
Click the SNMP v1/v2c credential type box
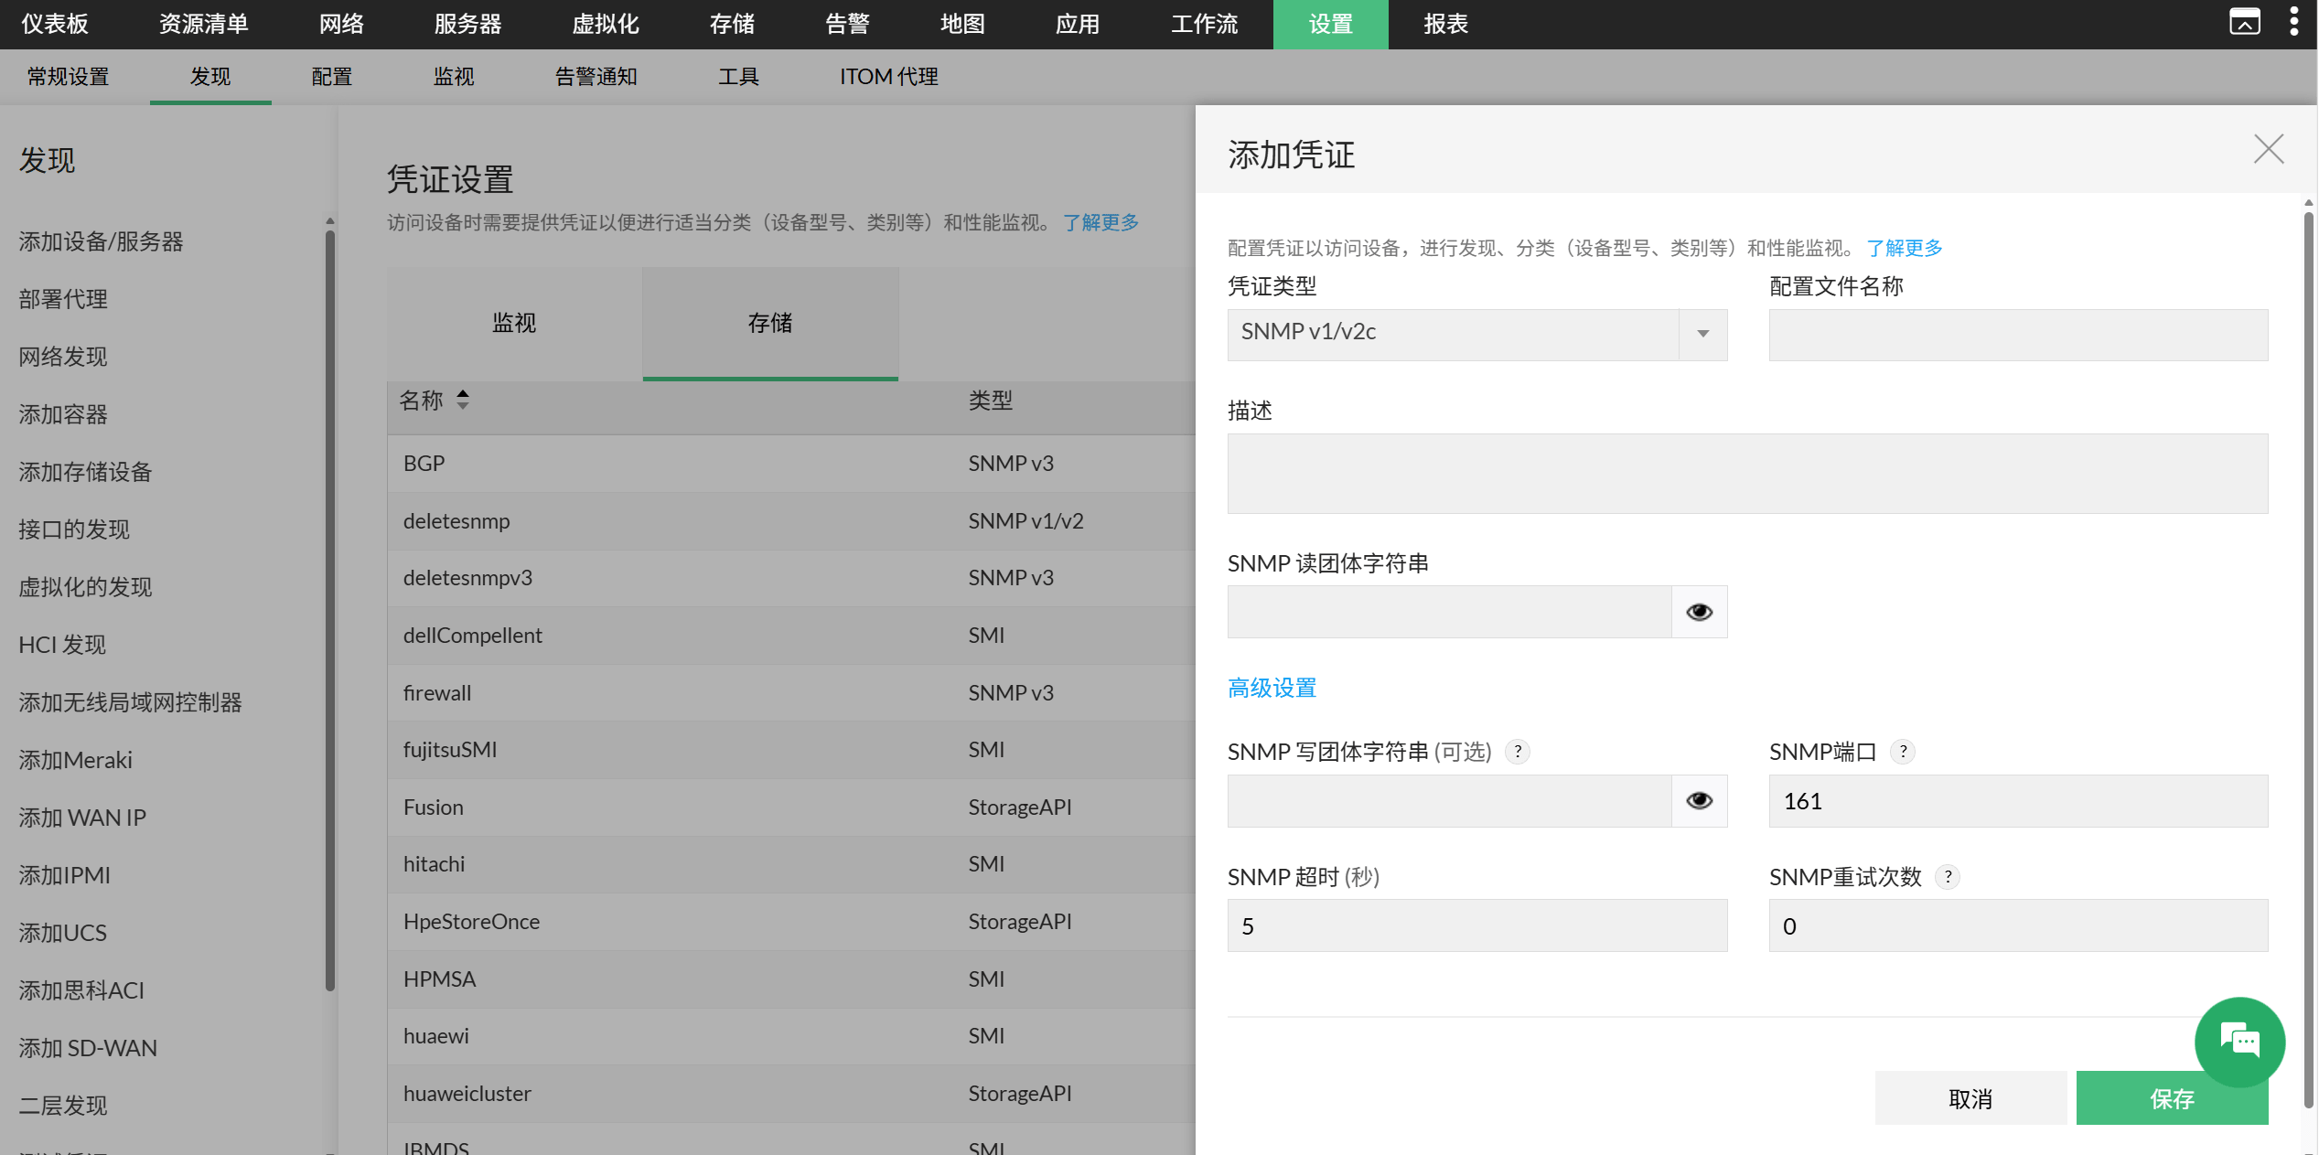pyautogui.click(x=1476, y=334)
